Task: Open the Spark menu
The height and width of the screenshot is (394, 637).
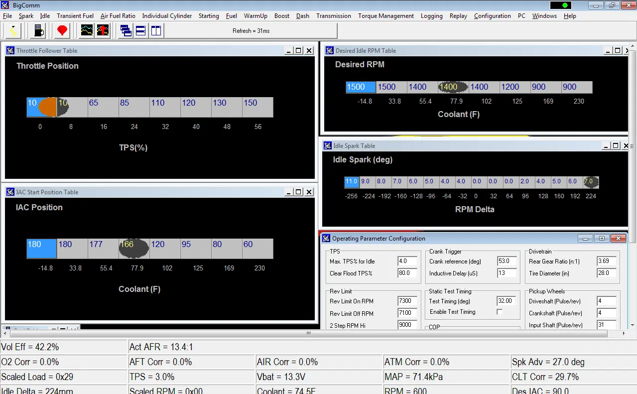Action: point(26,16)
